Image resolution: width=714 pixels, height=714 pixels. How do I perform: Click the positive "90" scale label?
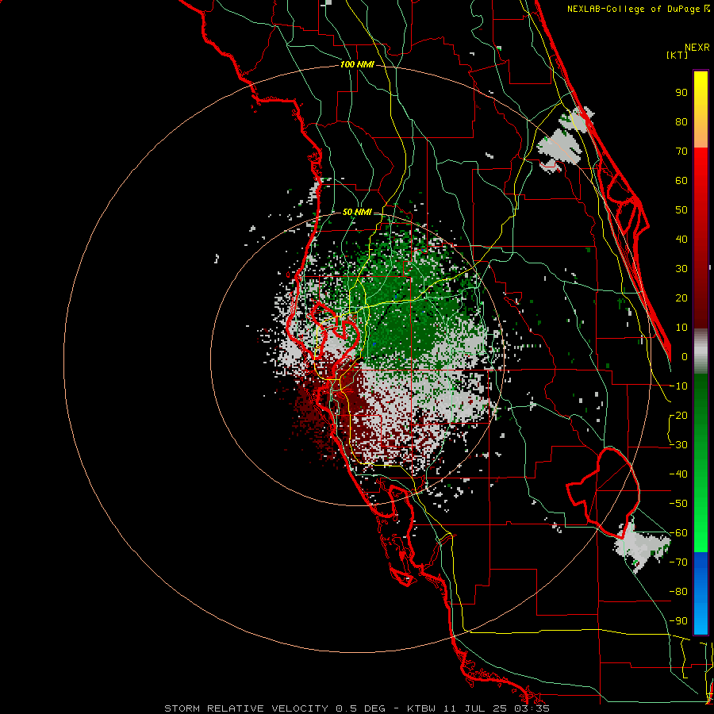(681, 93)
